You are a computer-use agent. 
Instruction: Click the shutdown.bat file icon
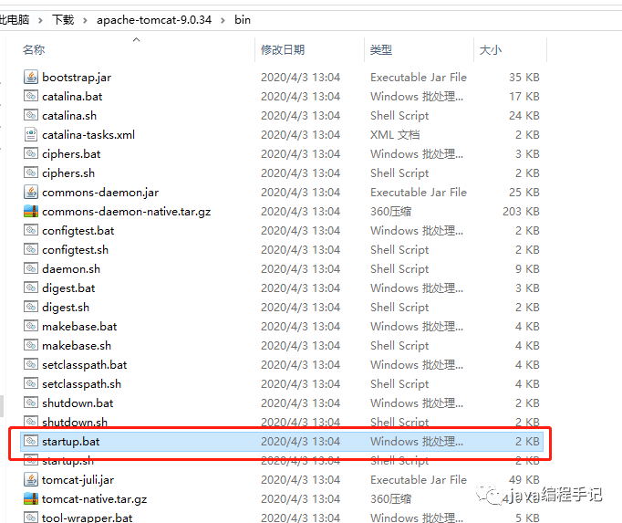[x=31, y=403]
